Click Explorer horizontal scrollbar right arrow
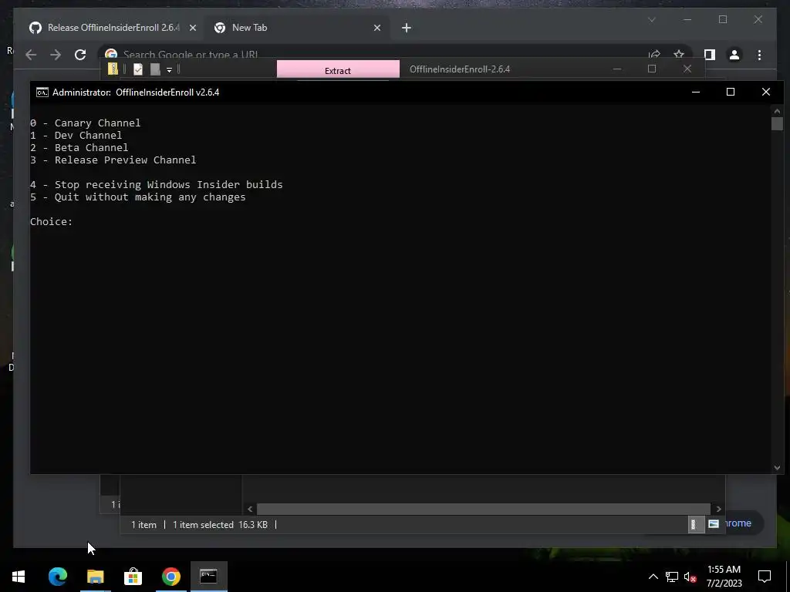The width and height of the screenshot is (790, 592). (x=719, y=509)
